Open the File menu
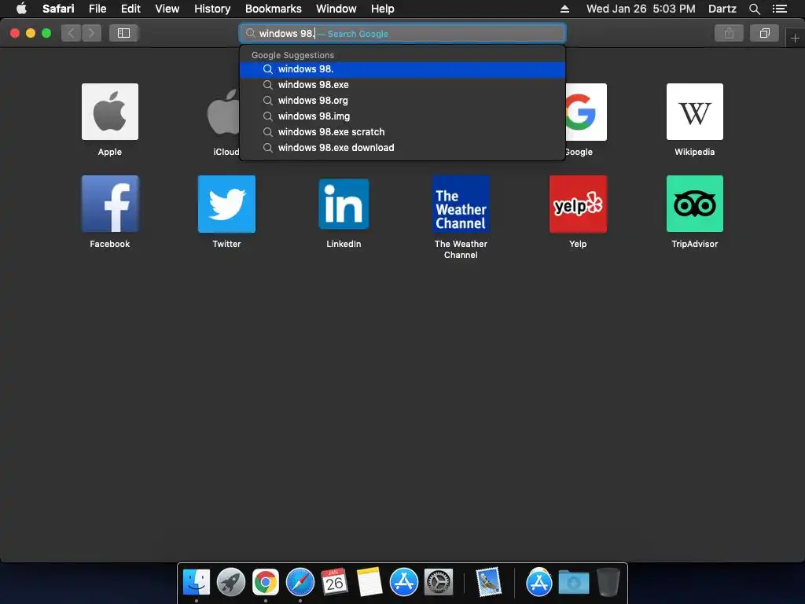The height and width of the screenshot is (604, 805). point(97,9)
